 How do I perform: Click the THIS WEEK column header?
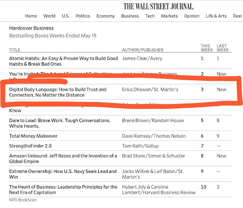pyautogui.click(x=206, y=48)
